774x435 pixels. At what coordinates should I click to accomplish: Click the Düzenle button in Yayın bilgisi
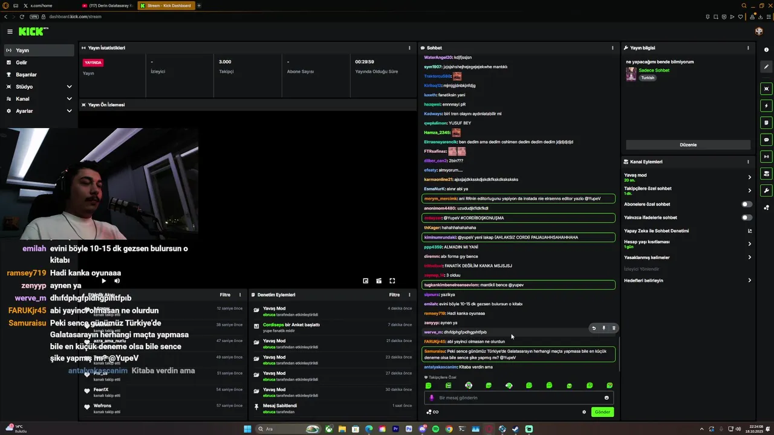688,145
